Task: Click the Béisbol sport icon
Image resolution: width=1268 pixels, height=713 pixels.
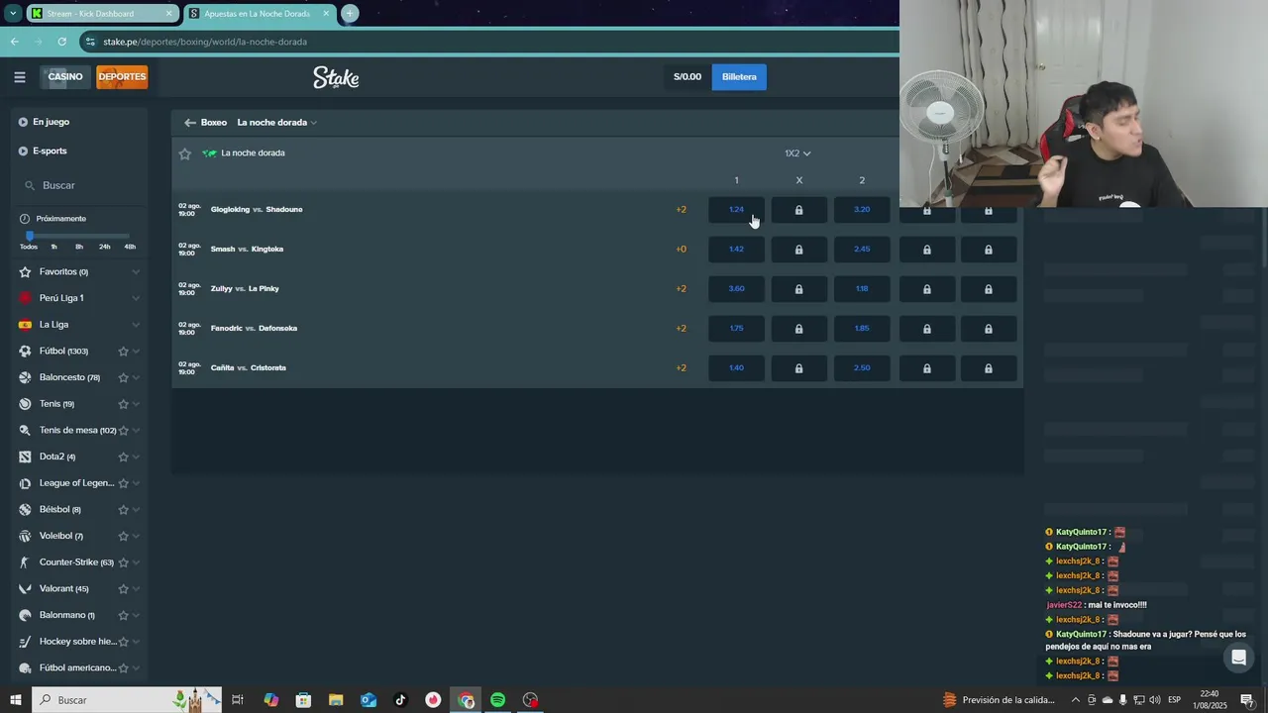Action: pyautogui.click(x=25, y=509)
